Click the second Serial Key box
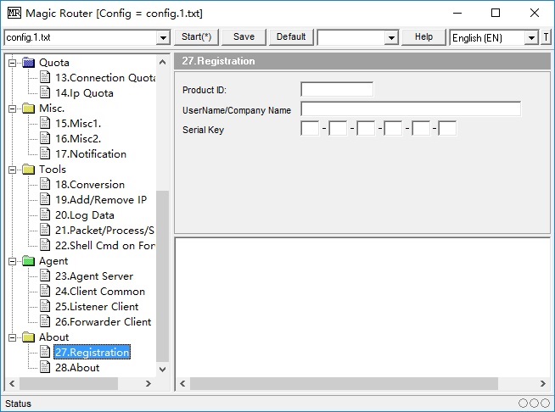 click(x=338, y=128)
